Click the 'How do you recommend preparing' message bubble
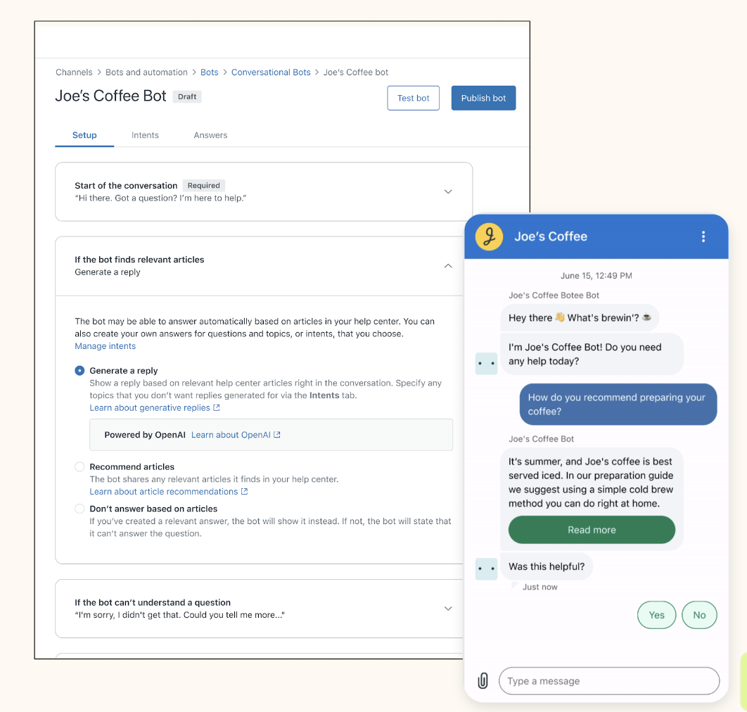The width and height of the screenshot is (747, 712). (x=618, y=404)
